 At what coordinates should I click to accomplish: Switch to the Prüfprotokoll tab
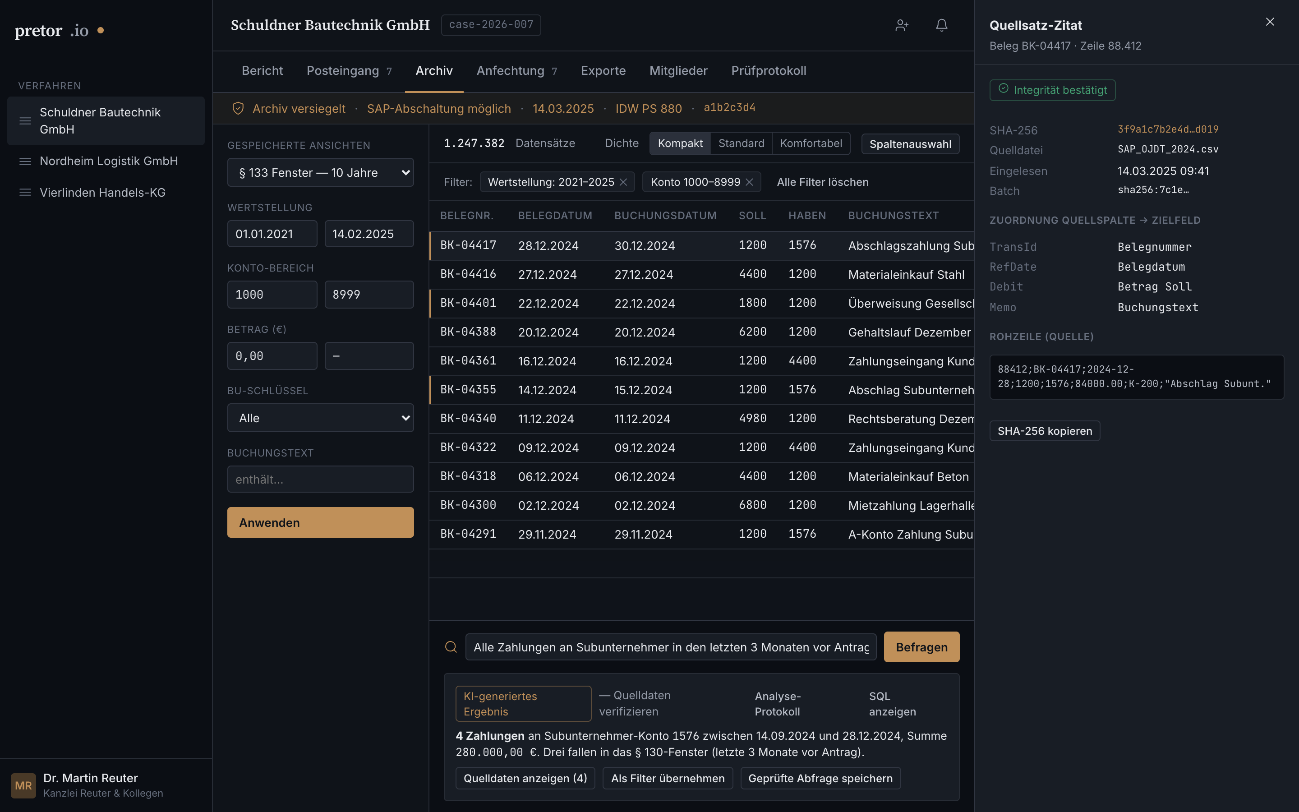pos(768,71)
